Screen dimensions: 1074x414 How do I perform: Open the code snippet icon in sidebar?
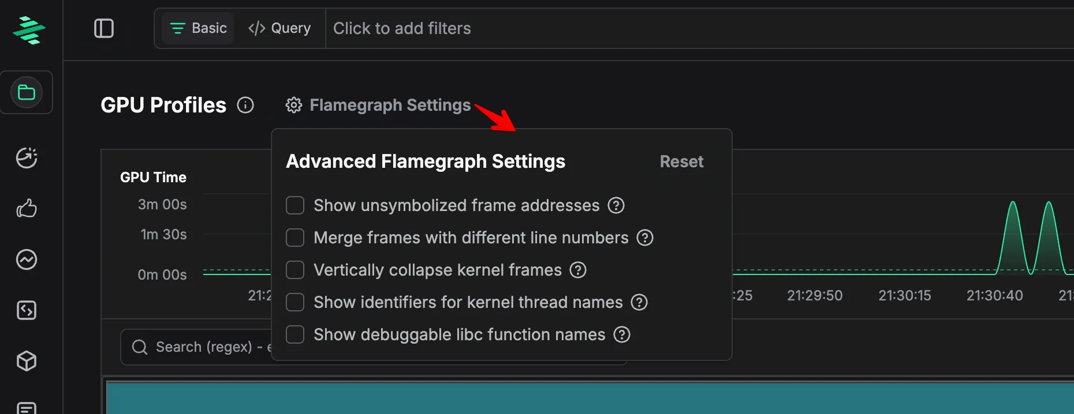coord(27,310)
